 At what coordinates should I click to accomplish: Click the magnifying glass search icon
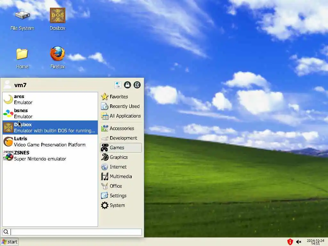point(6,232)
